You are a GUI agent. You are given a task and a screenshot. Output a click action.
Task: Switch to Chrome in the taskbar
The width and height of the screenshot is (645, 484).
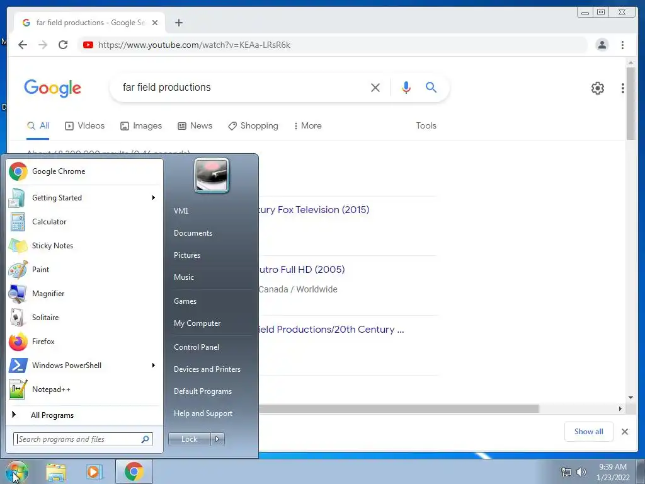tap(134, 471)
